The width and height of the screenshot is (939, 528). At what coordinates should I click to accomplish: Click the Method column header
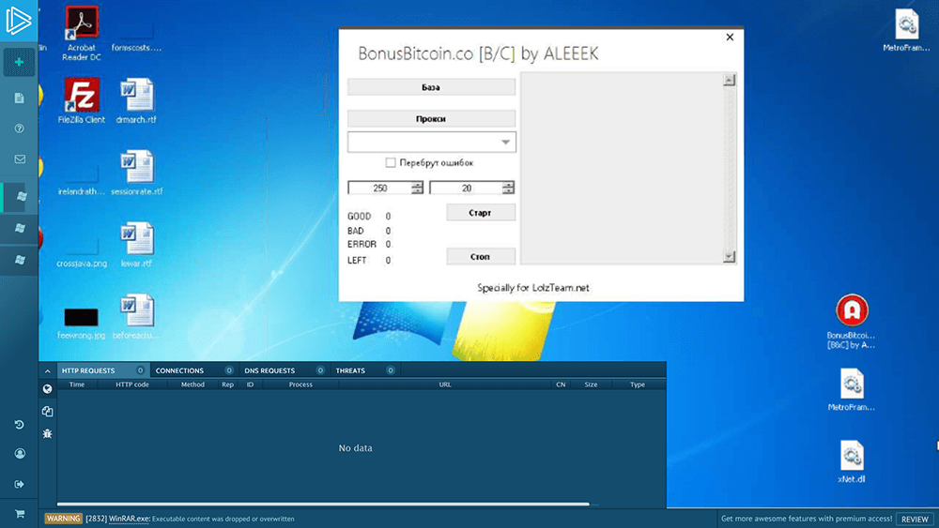point(192,385)
